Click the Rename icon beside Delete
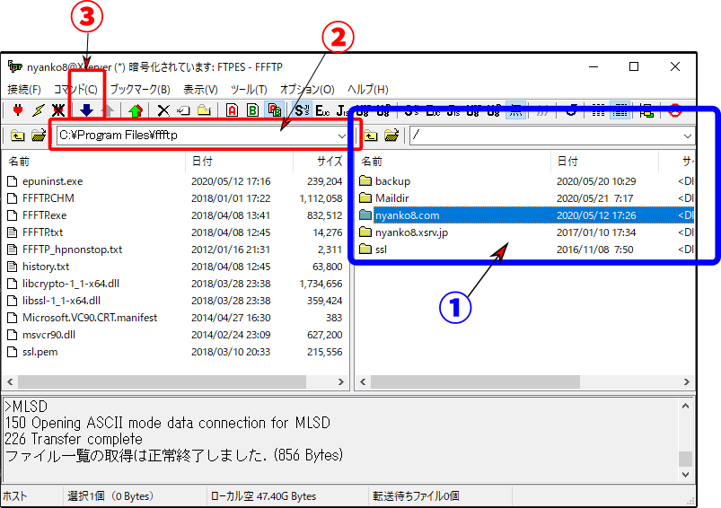721x508 pixels. point(183,110)
